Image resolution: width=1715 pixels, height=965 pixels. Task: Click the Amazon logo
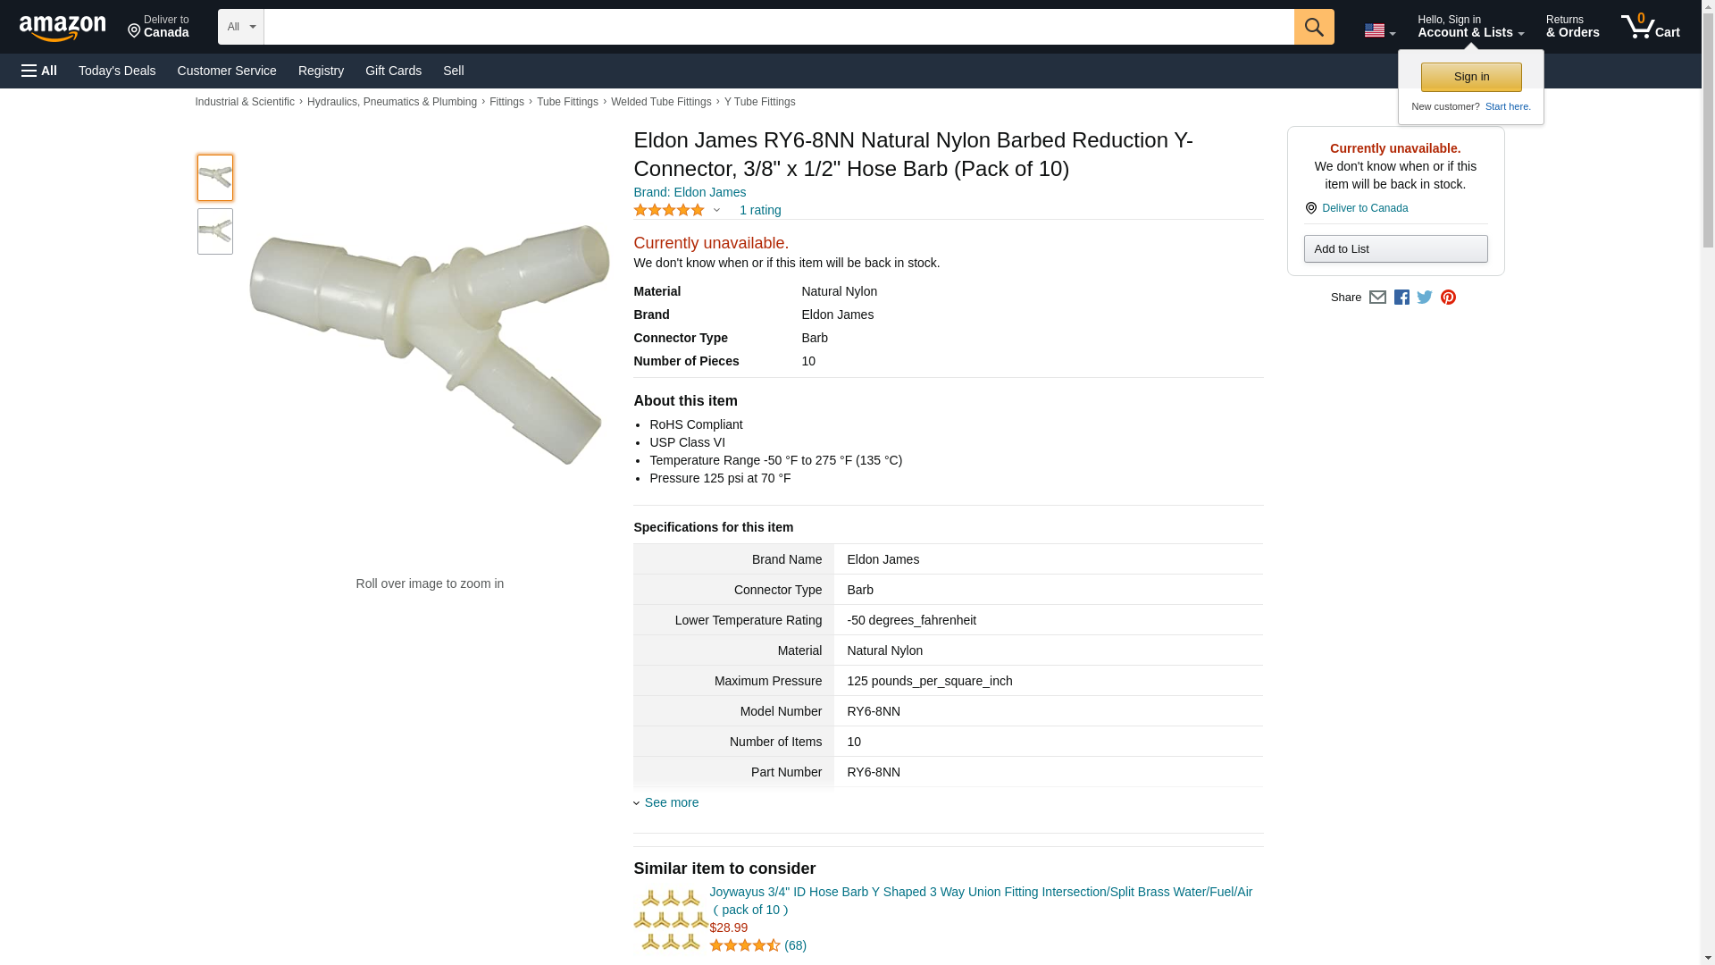coord(63,28)
